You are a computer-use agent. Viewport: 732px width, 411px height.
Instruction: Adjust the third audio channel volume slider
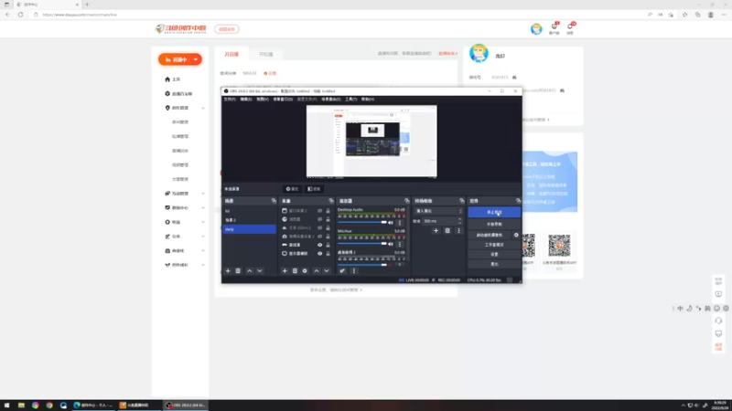[x=362, y=265]
